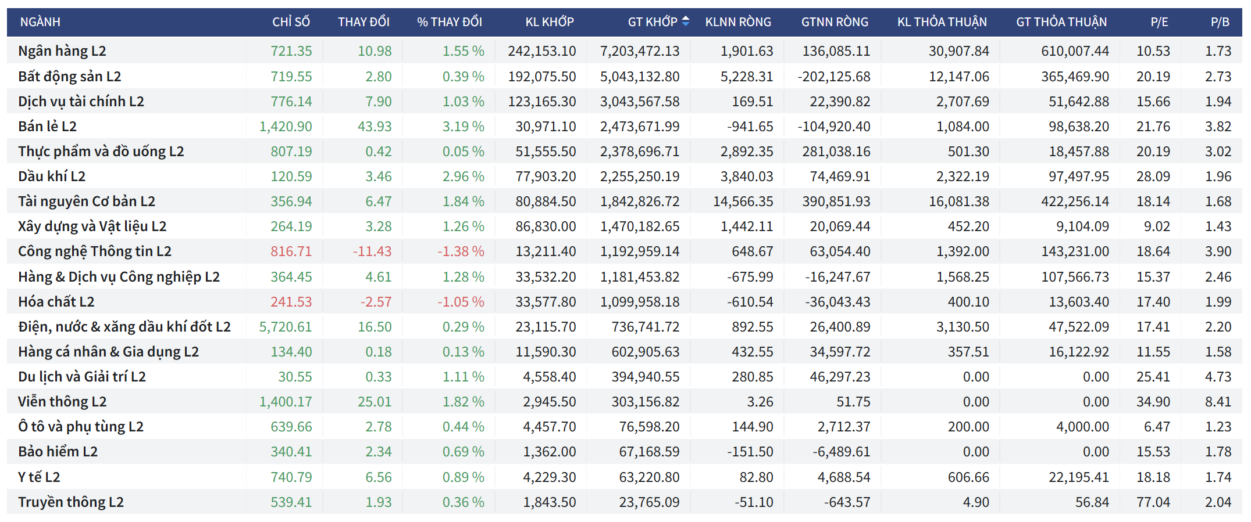1251x522 pixels.
Task: Sort by KL KHỚP column header
Action: [x=549, y=22]
